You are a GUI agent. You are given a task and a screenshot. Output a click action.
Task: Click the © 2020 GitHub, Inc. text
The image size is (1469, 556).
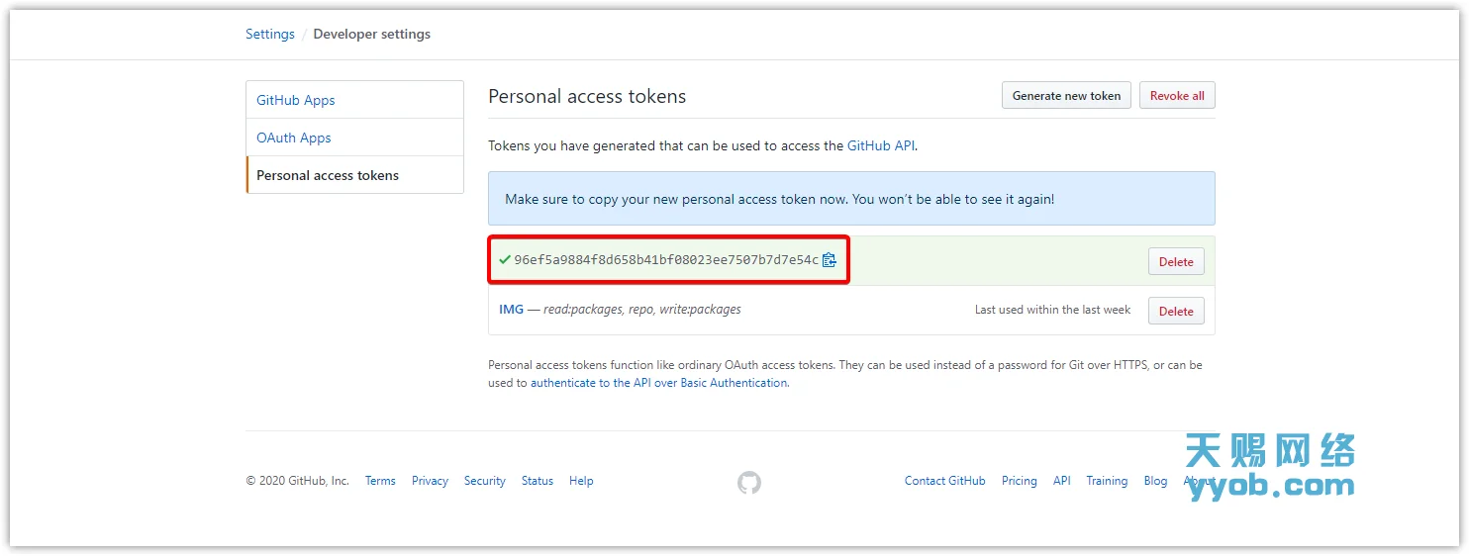tap(298, 481)
